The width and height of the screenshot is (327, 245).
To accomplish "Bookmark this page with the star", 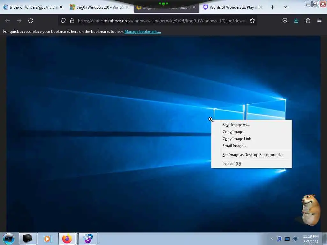I will coord(252,20).
